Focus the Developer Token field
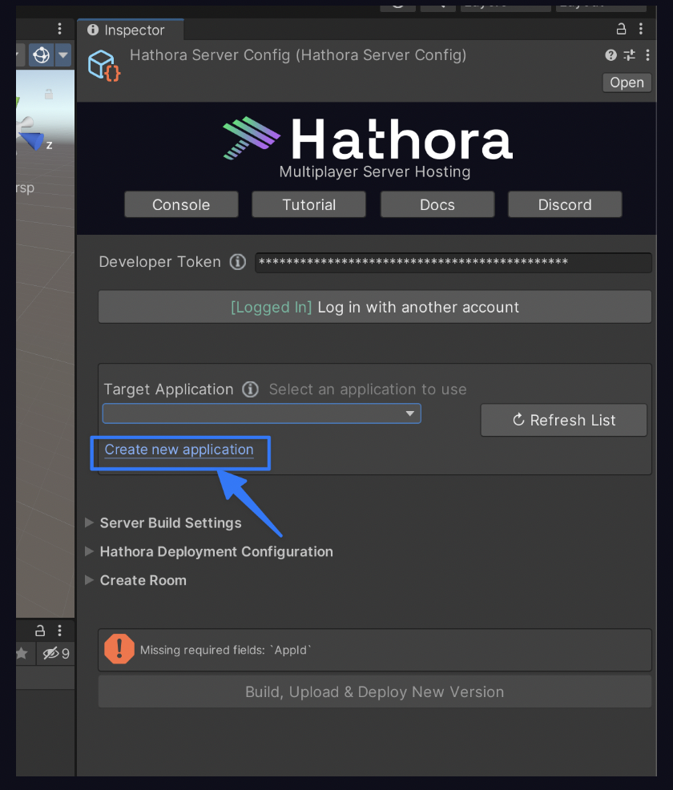 point(453,263)
